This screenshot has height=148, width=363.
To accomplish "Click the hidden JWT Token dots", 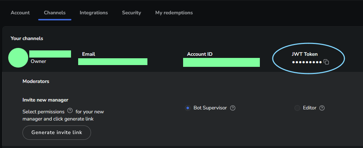I will click(x=307, y=62).
